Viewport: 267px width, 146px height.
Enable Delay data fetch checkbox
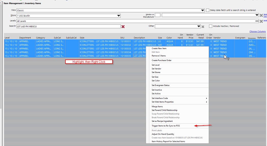pos(208,10)
